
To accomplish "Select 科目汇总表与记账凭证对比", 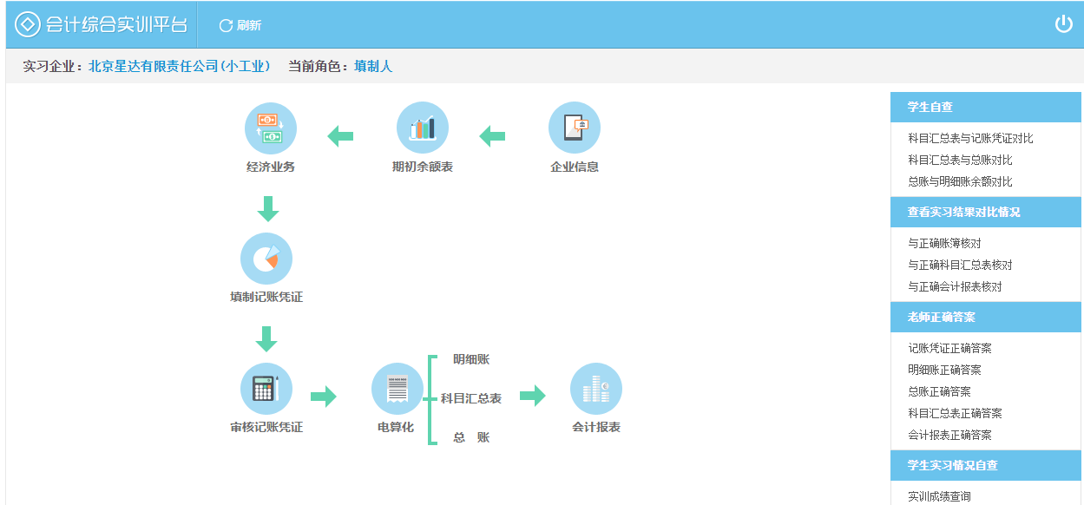I will pos(970,138).
